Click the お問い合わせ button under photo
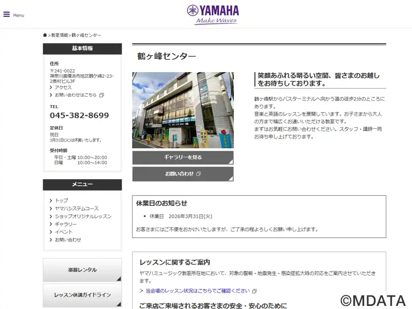 coord(183,174)
